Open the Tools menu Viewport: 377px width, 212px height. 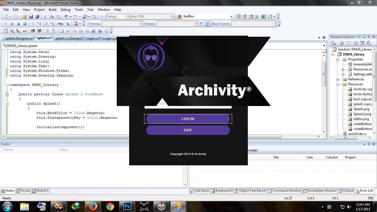tap(79, 9)
